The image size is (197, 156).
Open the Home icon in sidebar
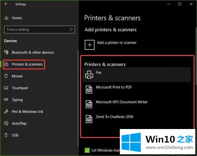7,18
